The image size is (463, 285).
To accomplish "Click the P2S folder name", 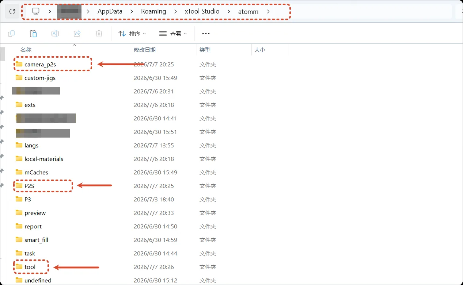I will click(29, 186).
